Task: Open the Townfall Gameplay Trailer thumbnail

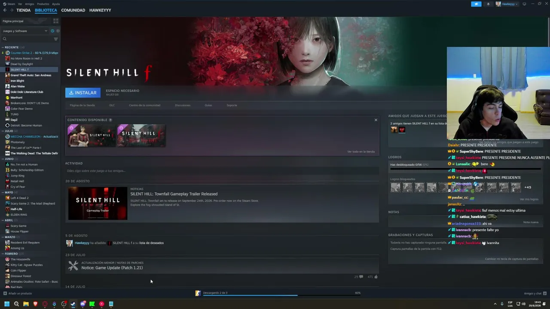Action: tap(98, 203)
